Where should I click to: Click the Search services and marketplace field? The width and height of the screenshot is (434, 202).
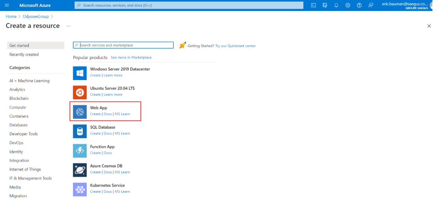(x=123, y=45)
